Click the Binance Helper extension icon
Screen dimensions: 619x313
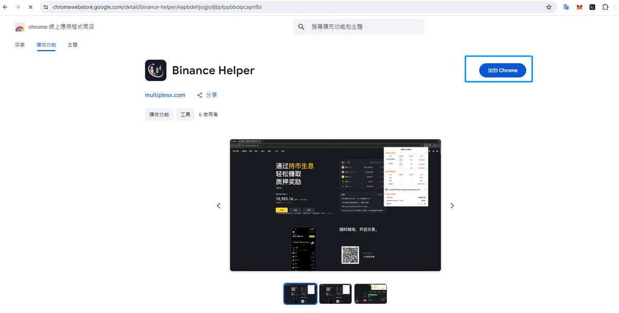pyautogui.click(x=156, y=70)
